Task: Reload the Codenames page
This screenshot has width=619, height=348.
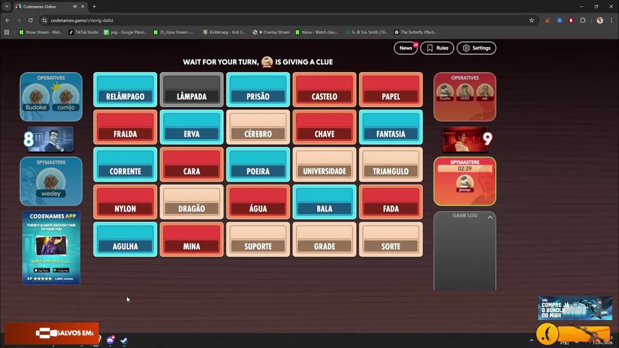Action: 30,20
